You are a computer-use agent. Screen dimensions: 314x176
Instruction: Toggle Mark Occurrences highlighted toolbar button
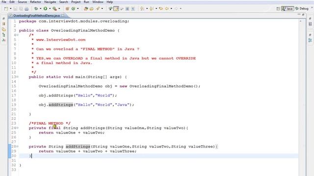click(116, 9)
